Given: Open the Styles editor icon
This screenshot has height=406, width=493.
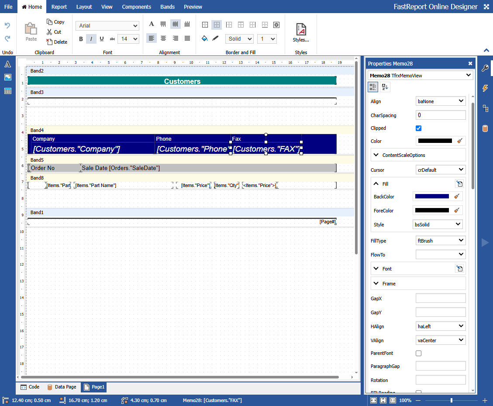Looking at the screenshot, I should coord(301,31).
